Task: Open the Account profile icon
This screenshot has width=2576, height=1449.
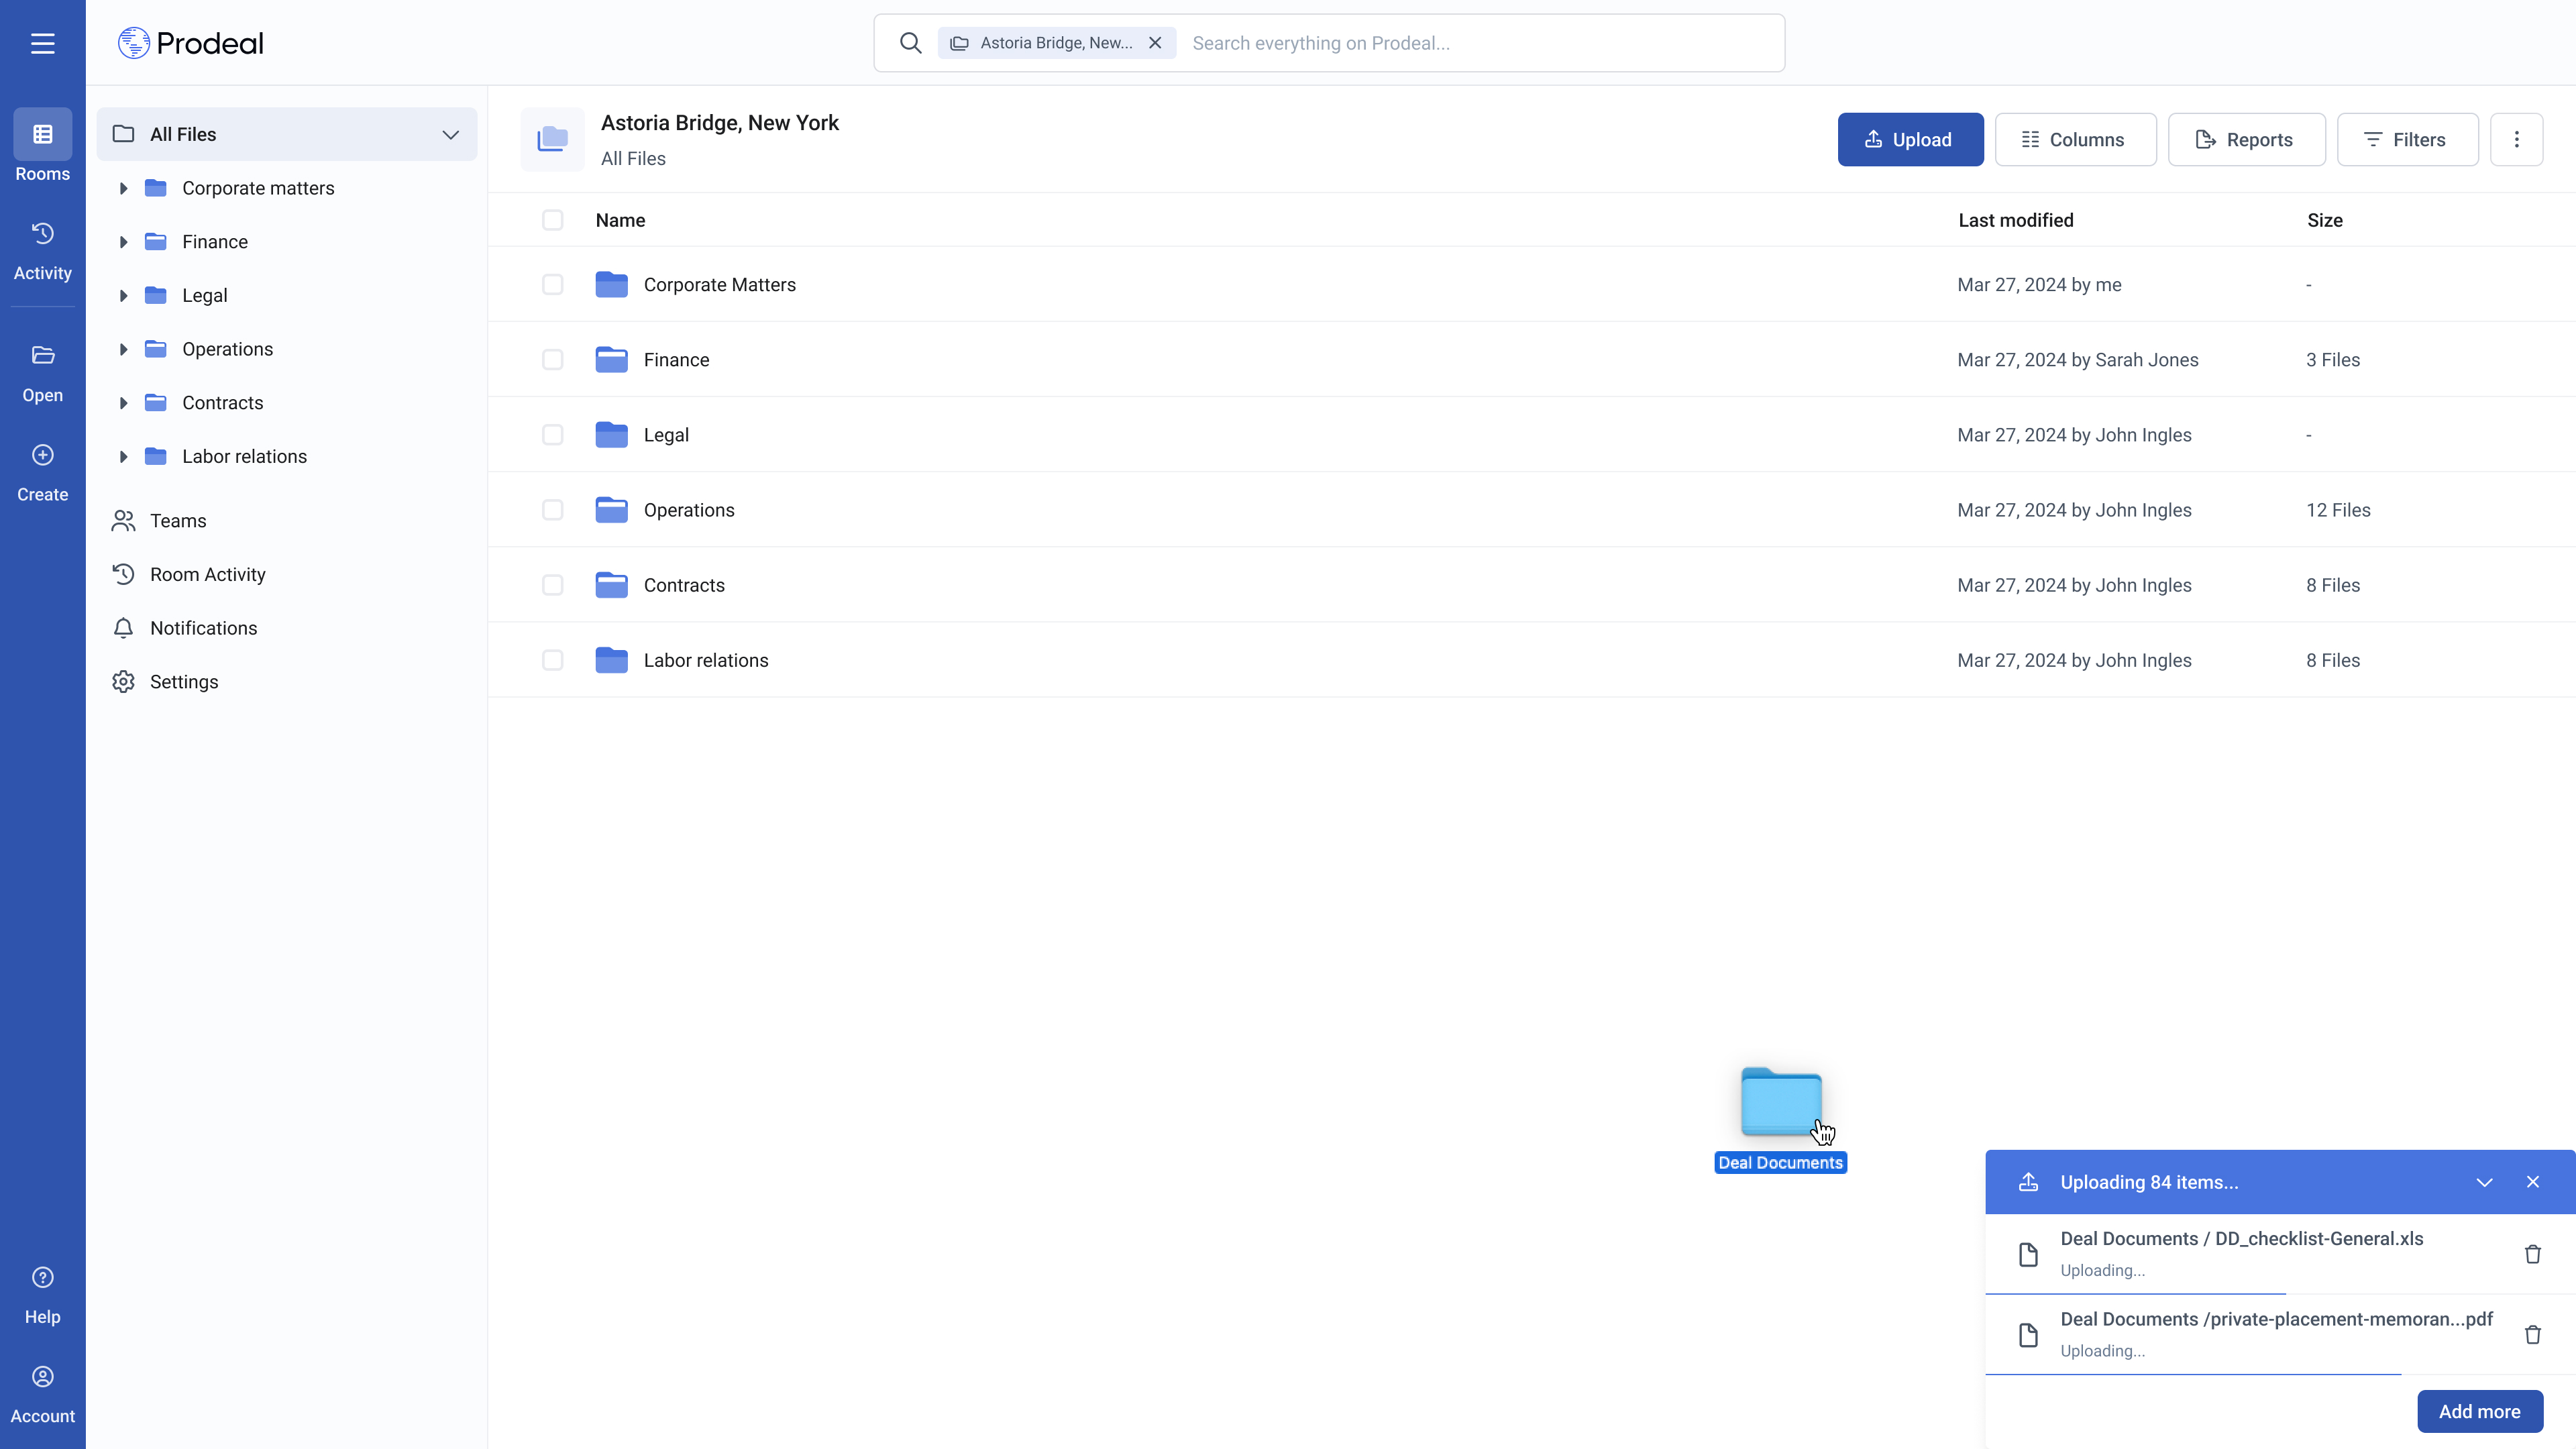Action: (x=42, y=1377)
